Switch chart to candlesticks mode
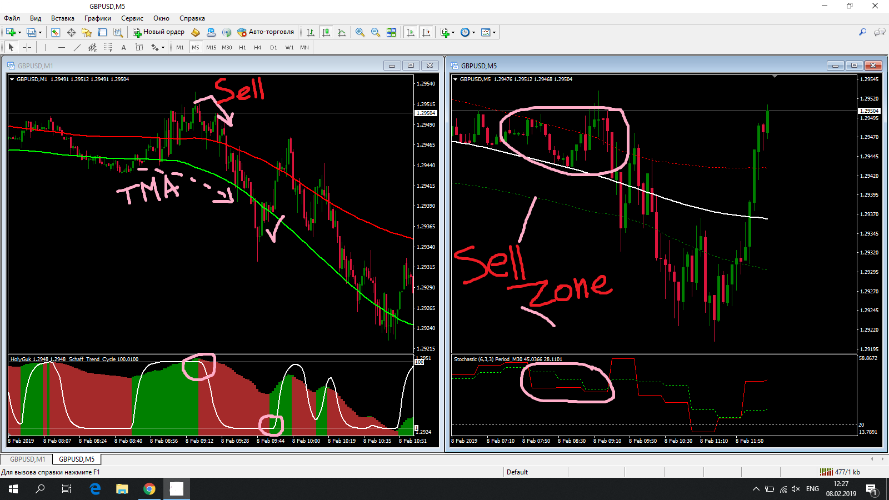Viewport: 889px width, 500px height. click(x=326, y=32)
